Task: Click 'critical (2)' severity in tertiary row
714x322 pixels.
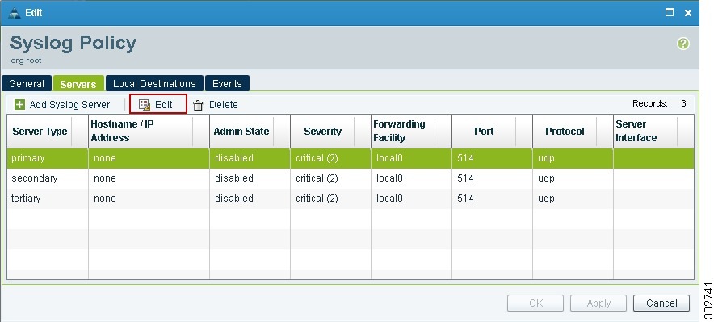Action: tap(317, 199)
